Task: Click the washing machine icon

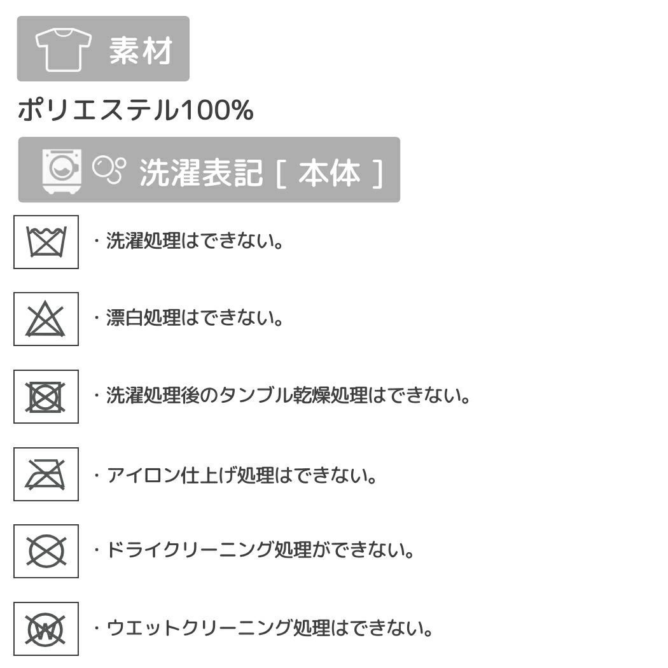Action: [62, 170]
